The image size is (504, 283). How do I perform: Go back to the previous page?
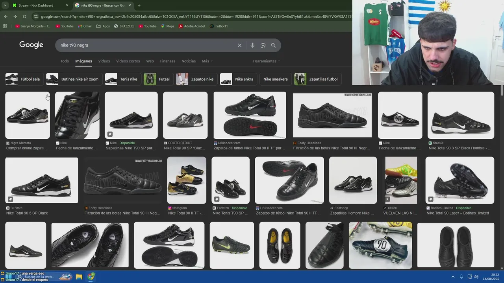point(6,17)
